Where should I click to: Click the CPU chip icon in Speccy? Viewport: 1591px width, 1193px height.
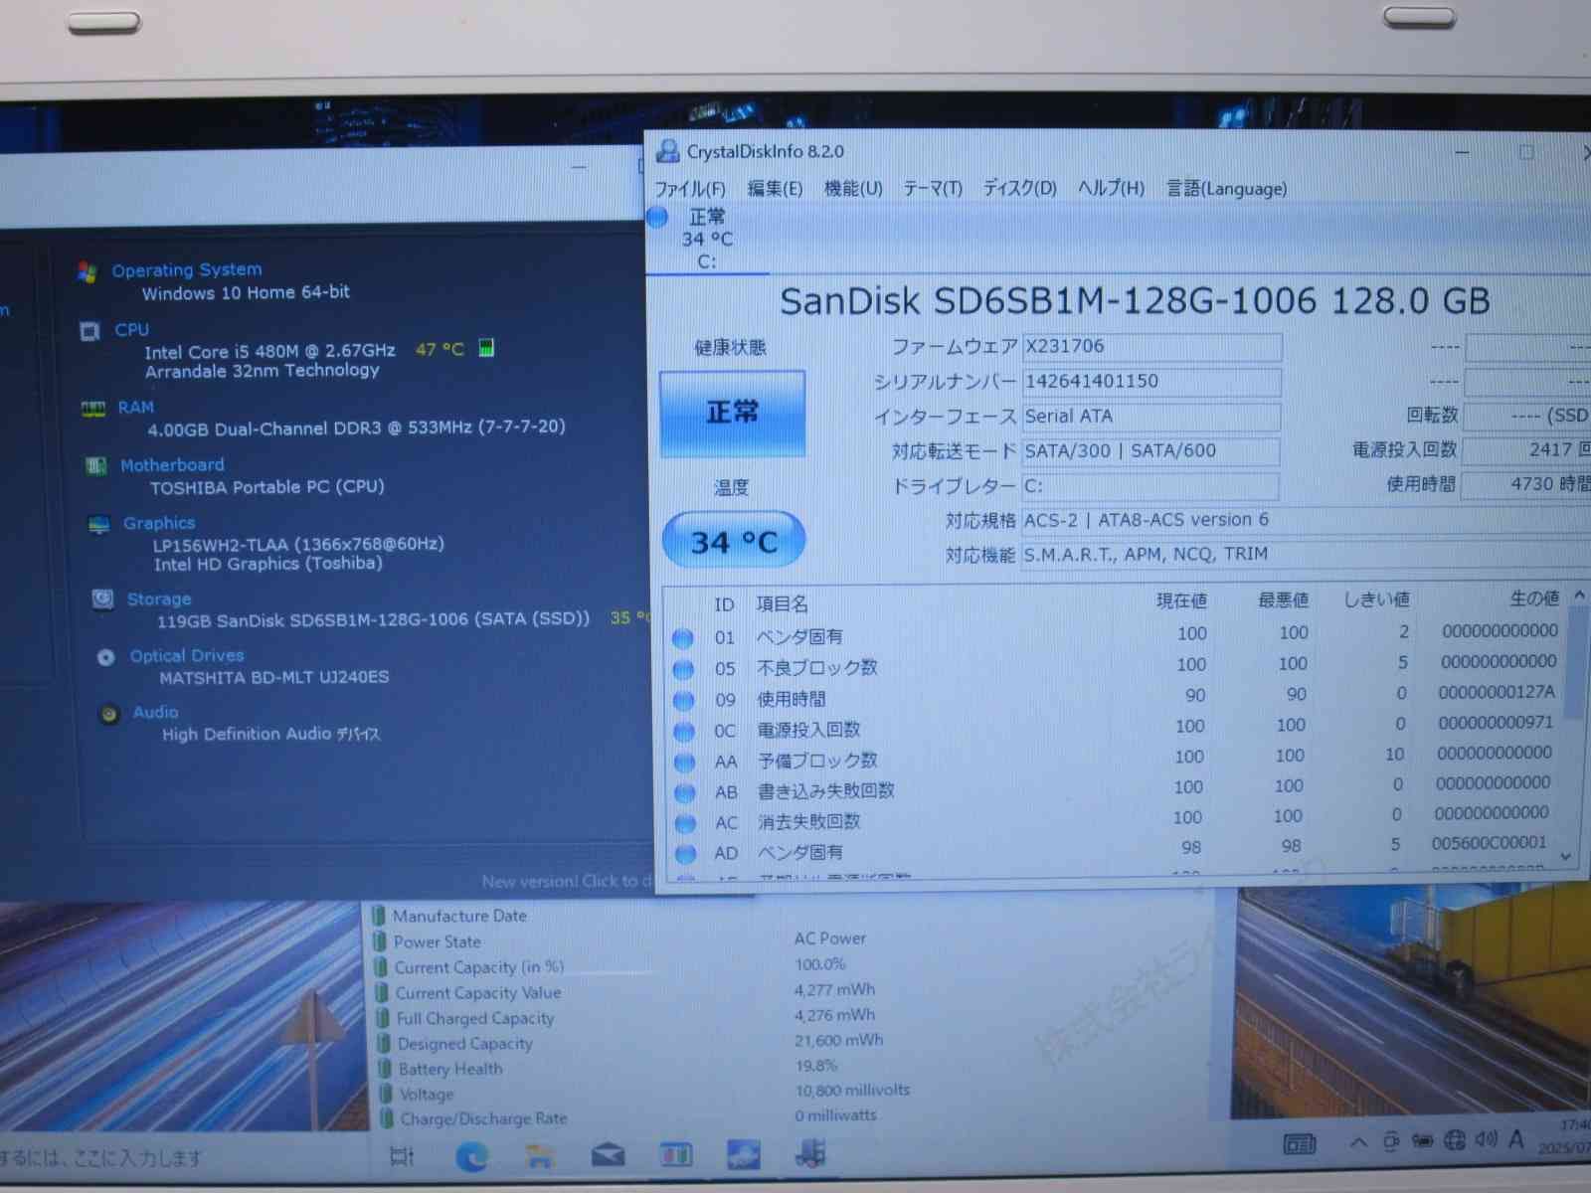click(x=90, y=331)
